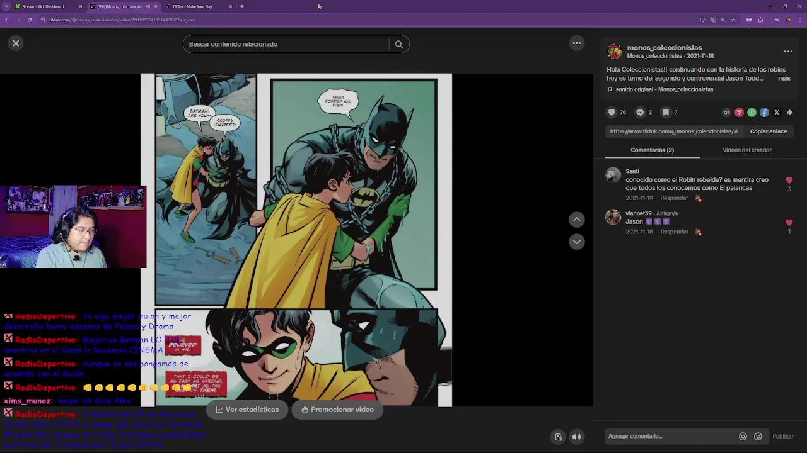This screenshot has width=807, height=453.
Task: Open sonido original - Monos_coleccionistas link
Action: coord(664,89)
